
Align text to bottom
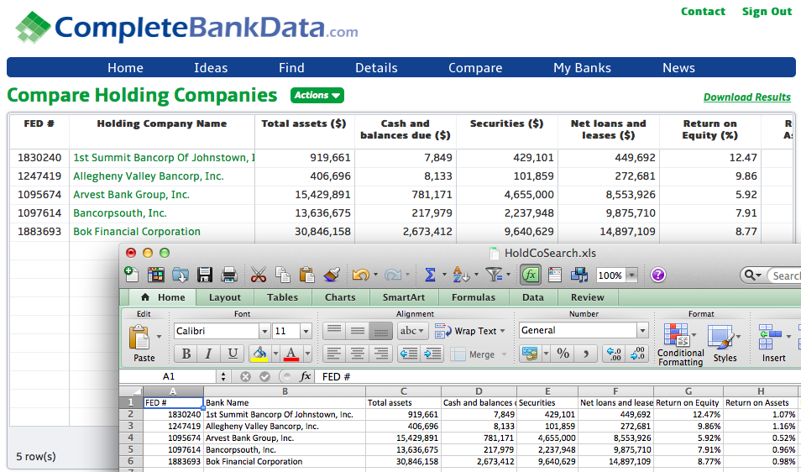(380, 331)
